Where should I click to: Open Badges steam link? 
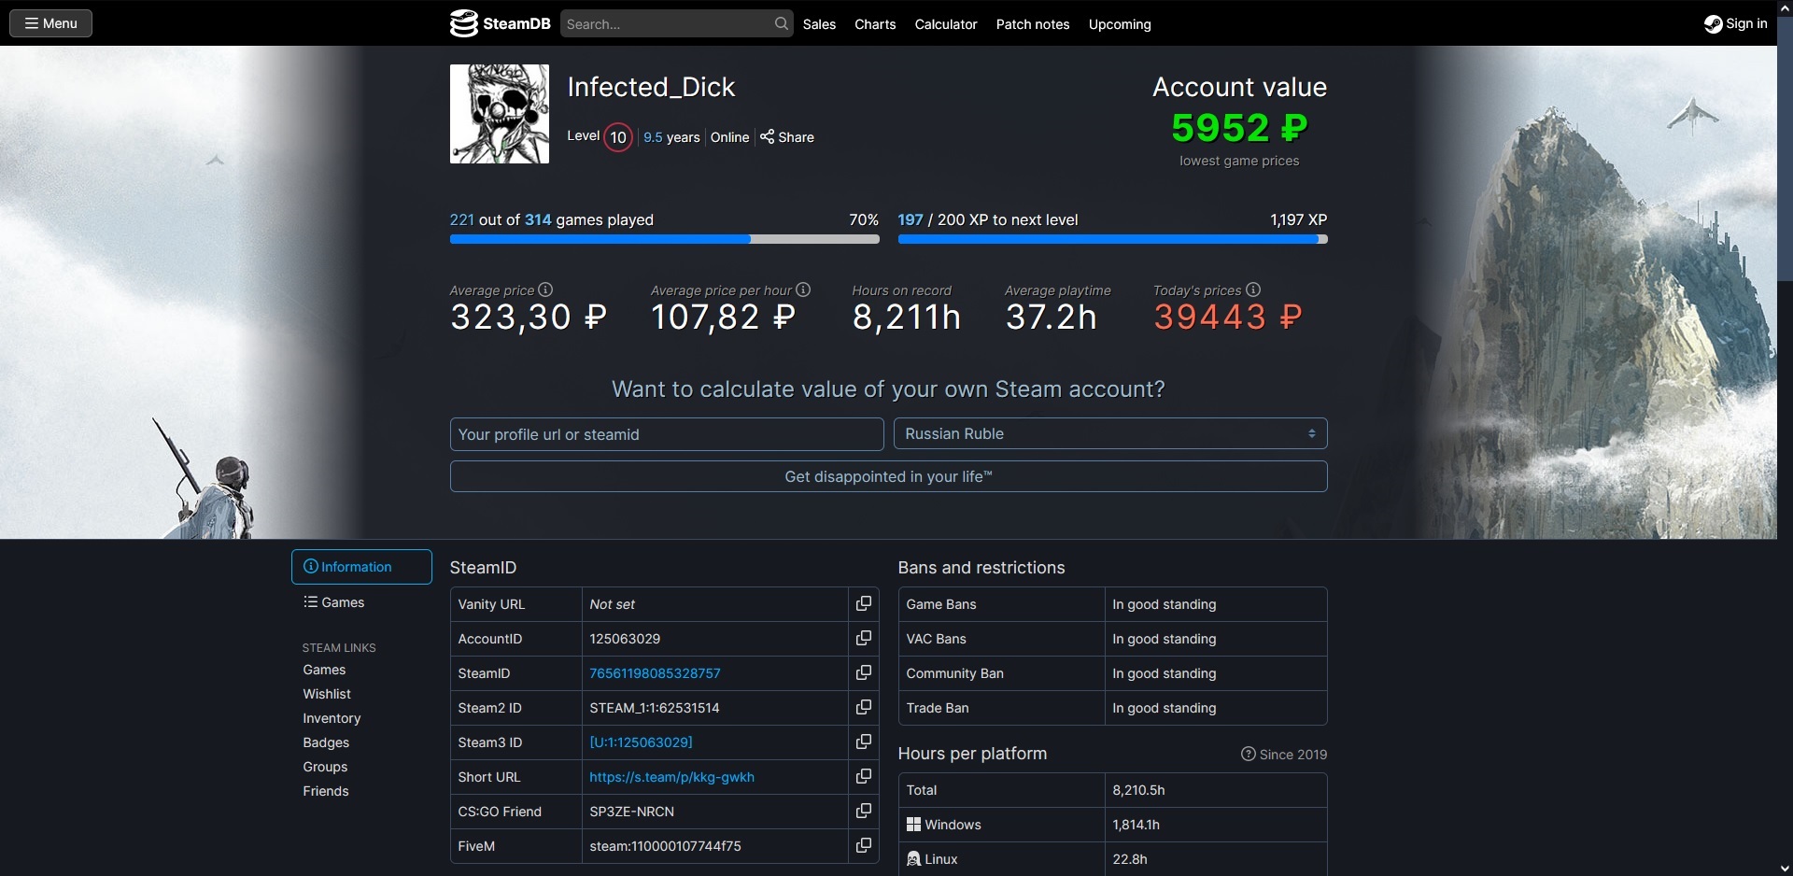tap(326, 742)
